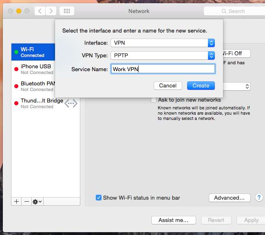Open Advanced settings
The height and width of the screenshot is (235, 265).
(x=229, y=198)
